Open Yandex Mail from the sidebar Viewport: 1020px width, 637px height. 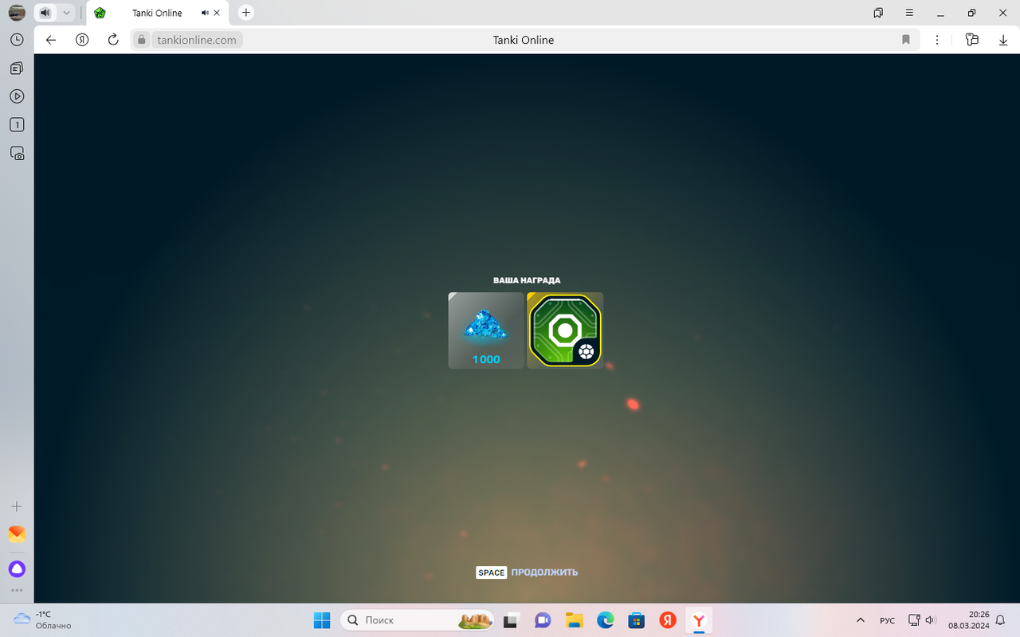point(17,533)
